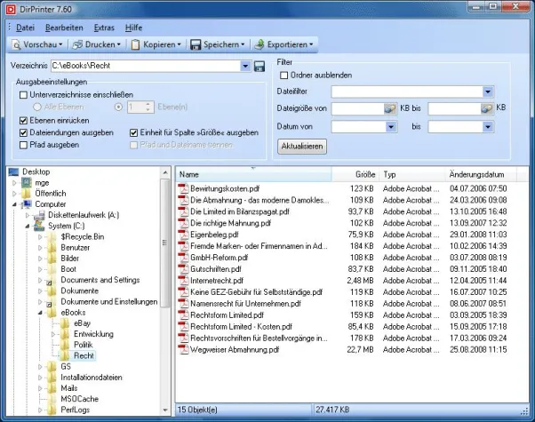Click the Exportieren toolbar icon
The width and height of the screenshot is (535, 422).
pyautogui.click(x=260, y=44)
